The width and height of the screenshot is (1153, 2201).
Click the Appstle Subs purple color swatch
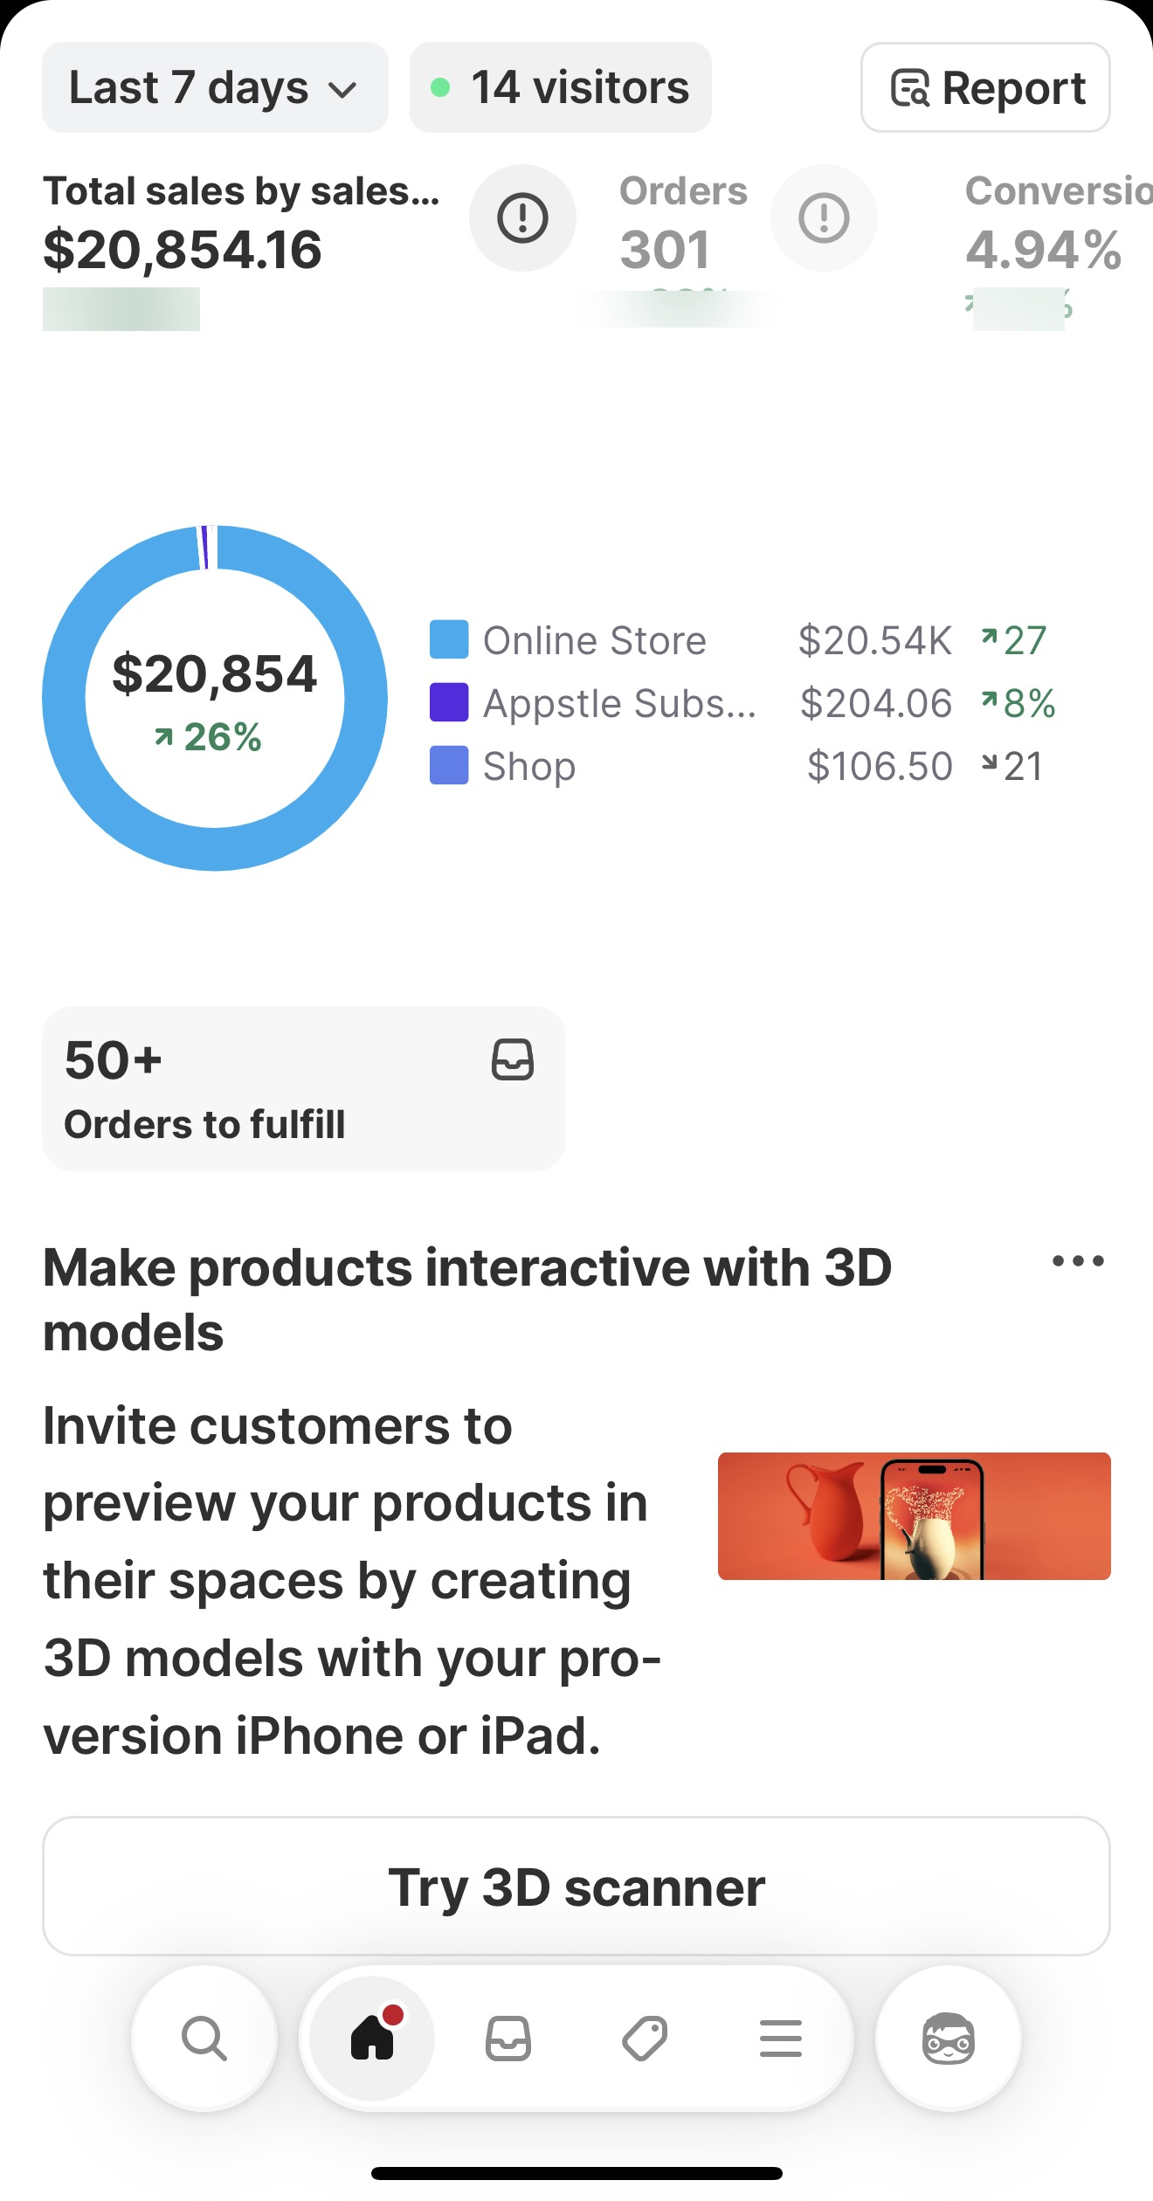[x=449, y=702]
